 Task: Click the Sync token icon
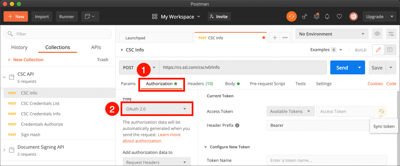point(382,111)
